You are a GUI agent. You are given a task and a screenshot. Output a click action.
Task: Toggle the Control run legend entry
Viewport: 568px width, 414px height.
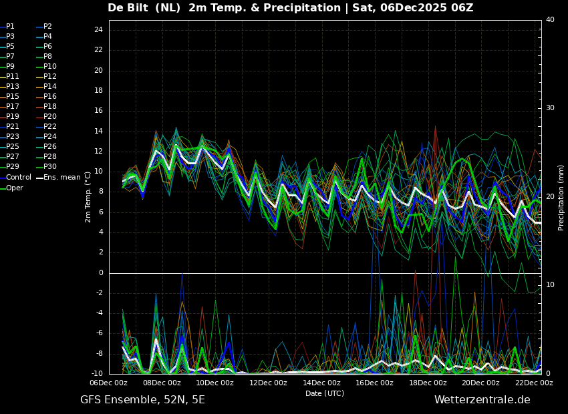[18, 178]
